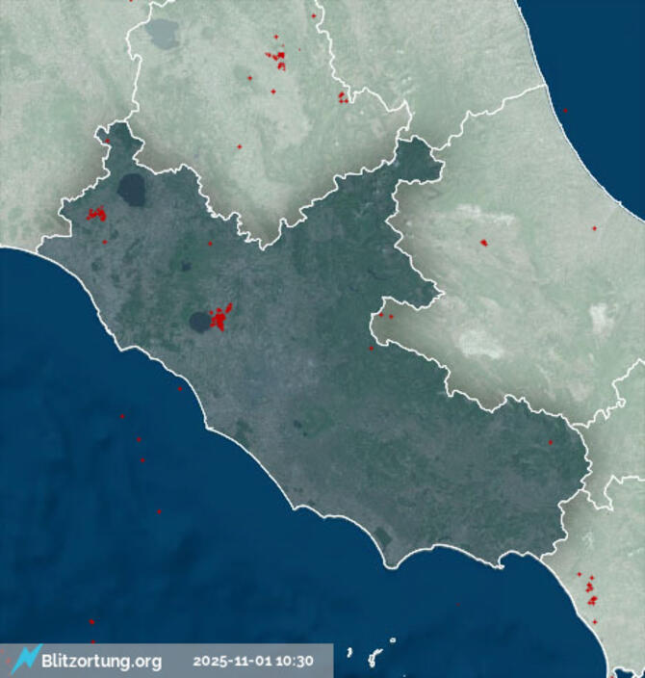Click on Lake Bolsena in northern Lazio
The image size is (645, 678).
click(x=132, y=190)
